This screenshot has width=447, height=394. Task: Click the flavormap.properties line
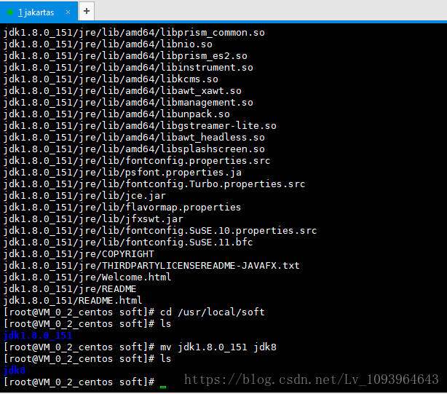[x=122, y=208]
